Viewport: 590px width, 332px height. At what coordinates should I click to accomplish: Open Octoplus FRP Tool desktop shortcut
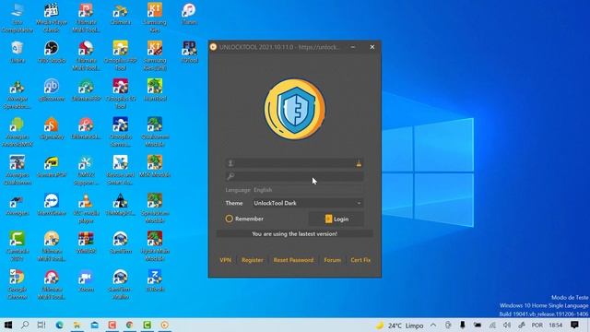click(x=121, y=55)
